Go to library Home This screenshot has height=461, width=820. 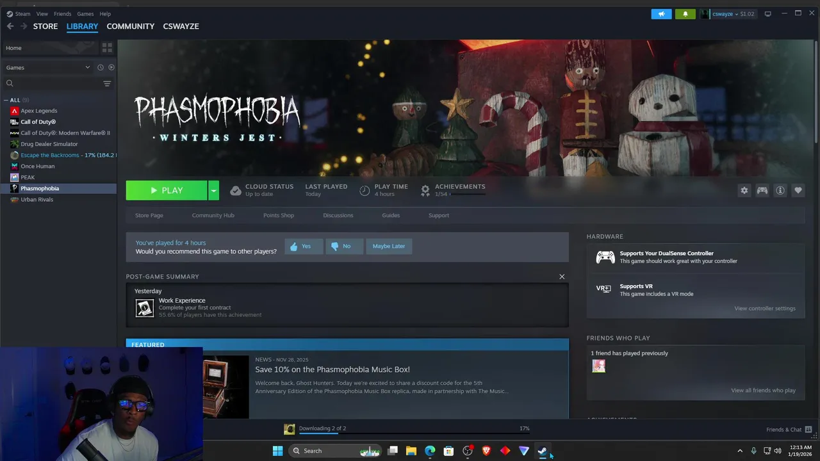(50, 48)
